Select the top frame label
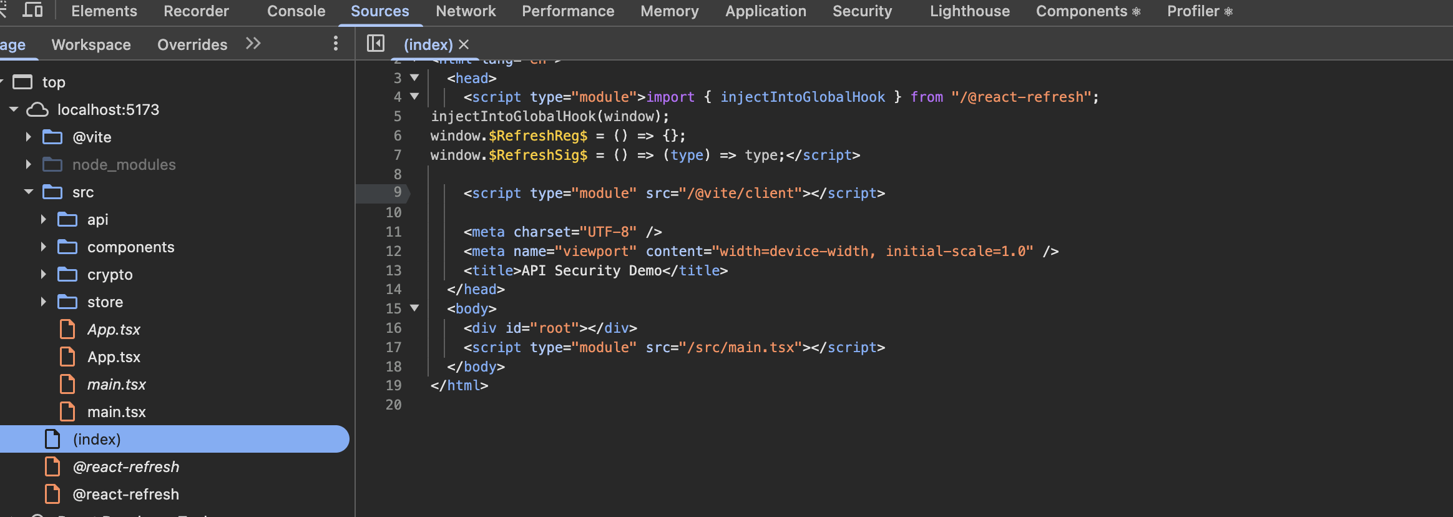Image resolution: width=1453 pixels, height=517 pixels. click(x=54, y=82)
